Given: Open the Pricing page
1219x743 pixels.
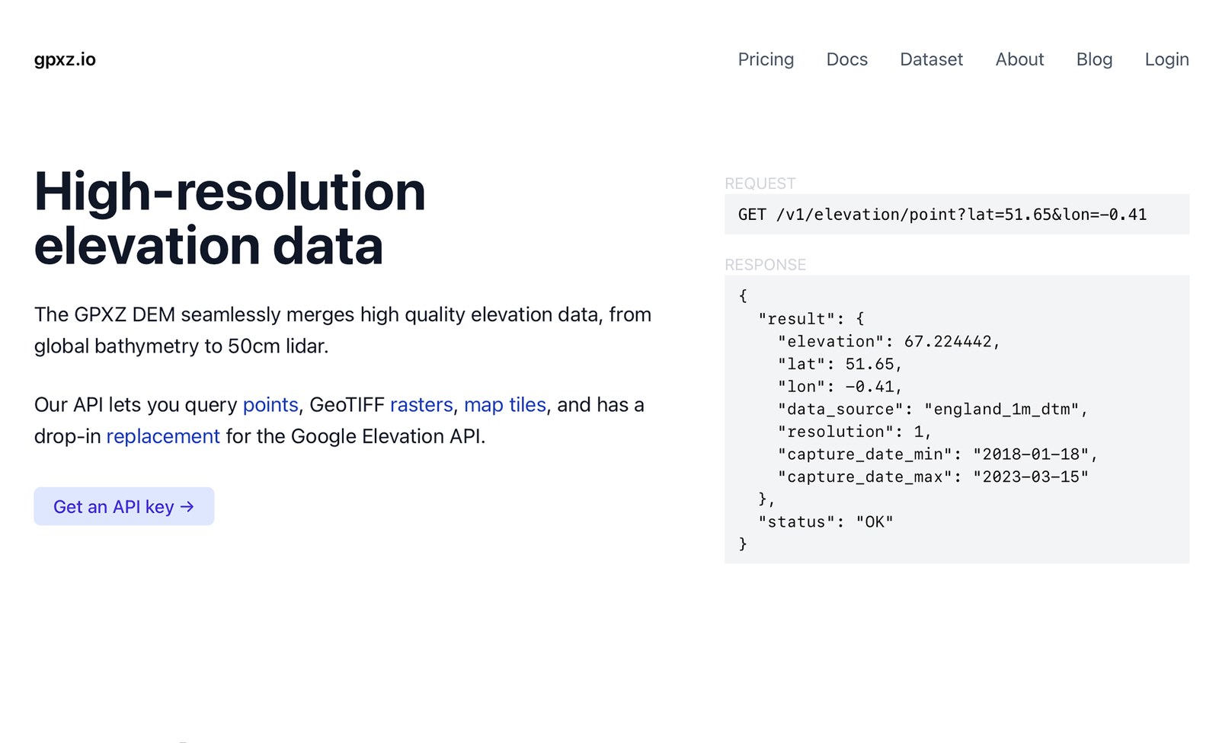Looking at the screenshot, I should (766, 59).
